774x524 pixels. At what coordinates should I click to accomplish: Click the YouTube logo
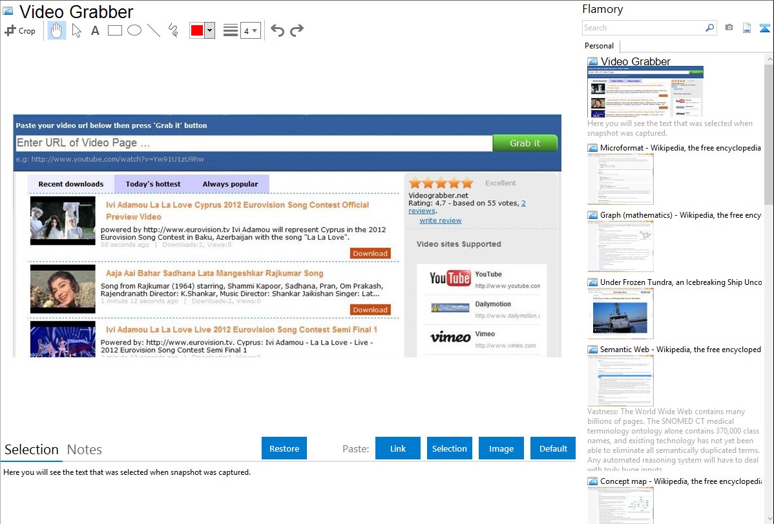450,278
